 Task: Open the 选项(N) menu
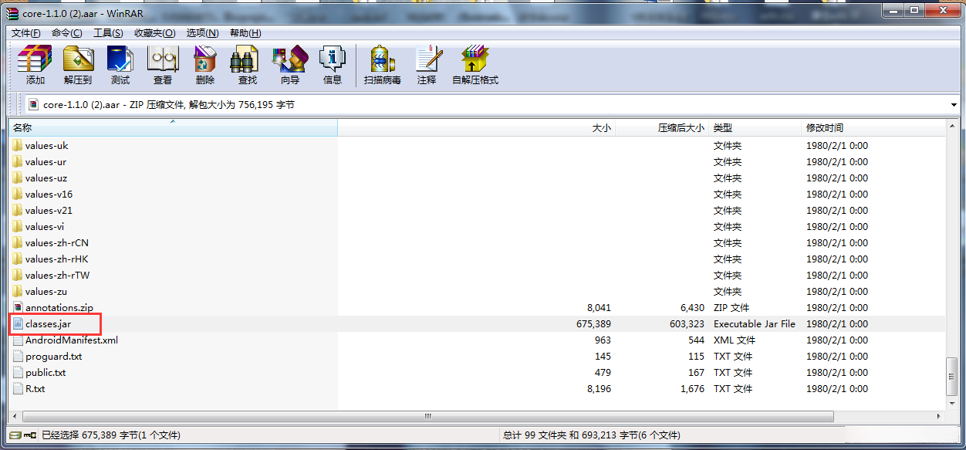tap(203, 33)
